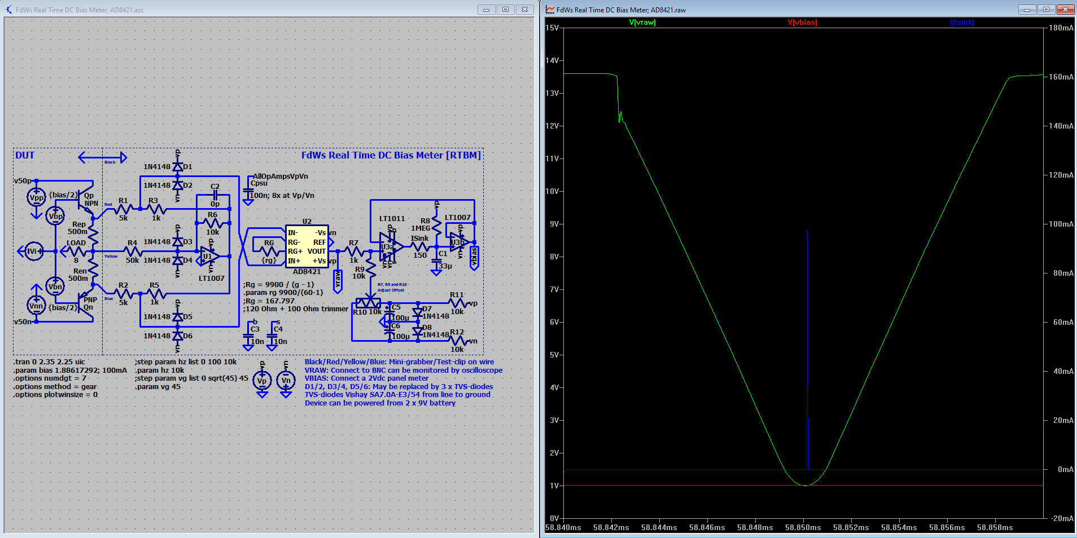1077x538 pixels.
Task: Select resistor R1 5k
Action: (x=123, y=209)
